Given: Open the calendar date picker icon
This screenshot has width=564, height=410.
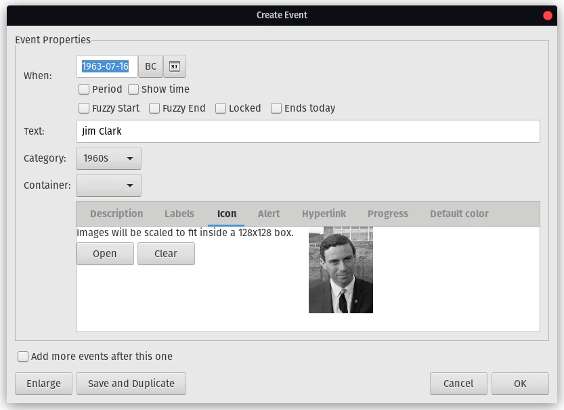Looking at the screenshot, I should pos(175,66).
